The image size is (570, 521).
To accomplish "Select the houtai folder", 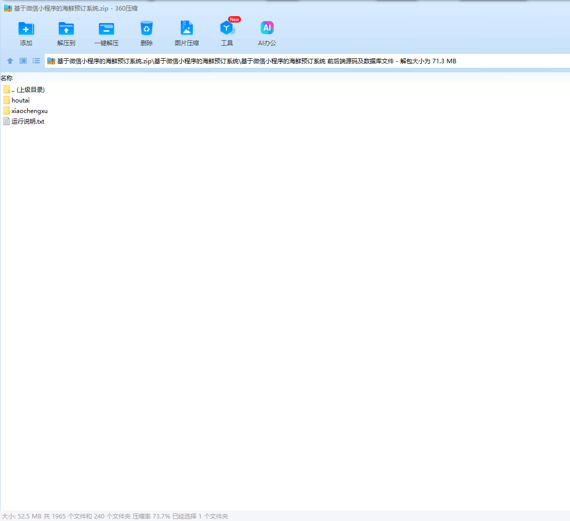I will [x=17, y=100].
